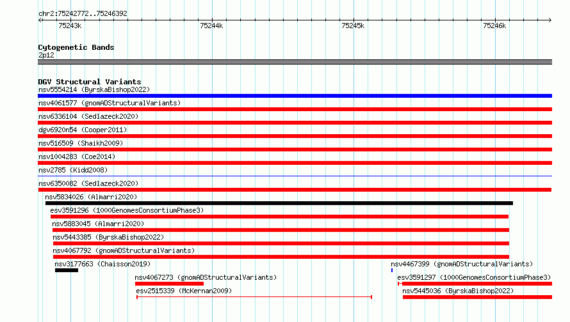
Task: Select the blue nsv5554214 variant bar
Action: click(295, 96)
